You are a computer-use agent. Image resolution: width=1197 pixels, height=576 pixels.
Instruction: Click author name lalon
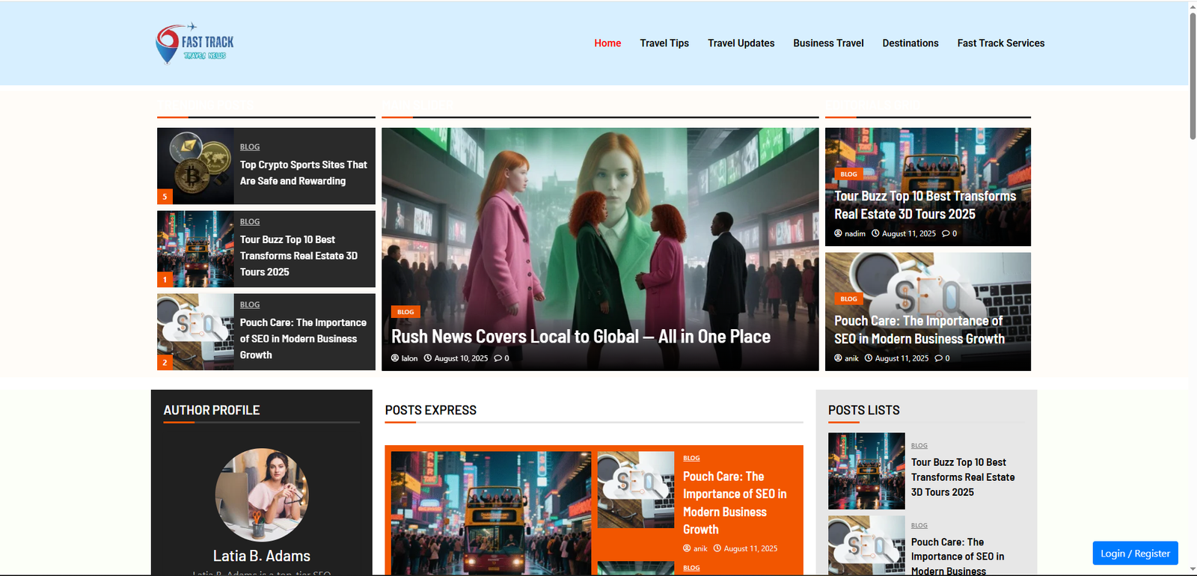tap(410, 358)
